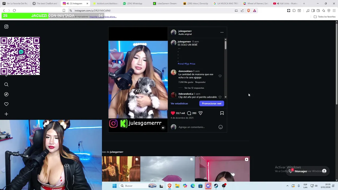Go to Instagram home via logo icon

coord(6,27)
